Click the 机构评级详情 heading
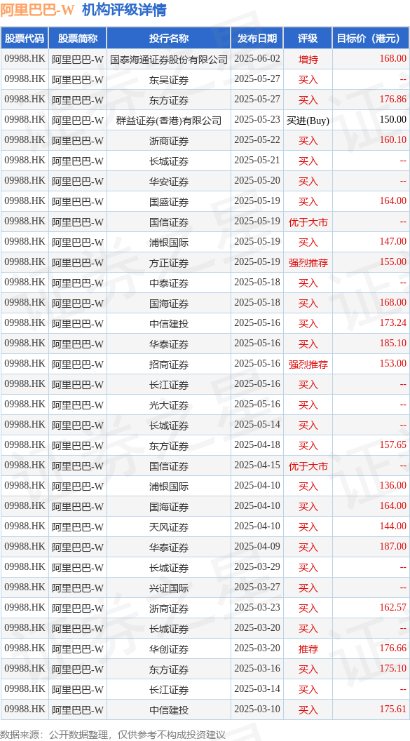This screenshot has height=741, width=410. point(124,9)
